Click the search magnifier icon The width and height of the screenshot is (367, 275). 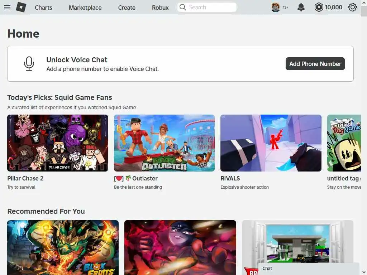(x=183, y=7)
